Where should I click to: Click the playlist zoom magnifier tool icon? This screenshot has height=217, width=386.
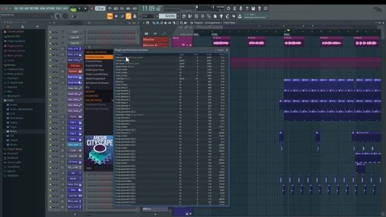(182, 23)
